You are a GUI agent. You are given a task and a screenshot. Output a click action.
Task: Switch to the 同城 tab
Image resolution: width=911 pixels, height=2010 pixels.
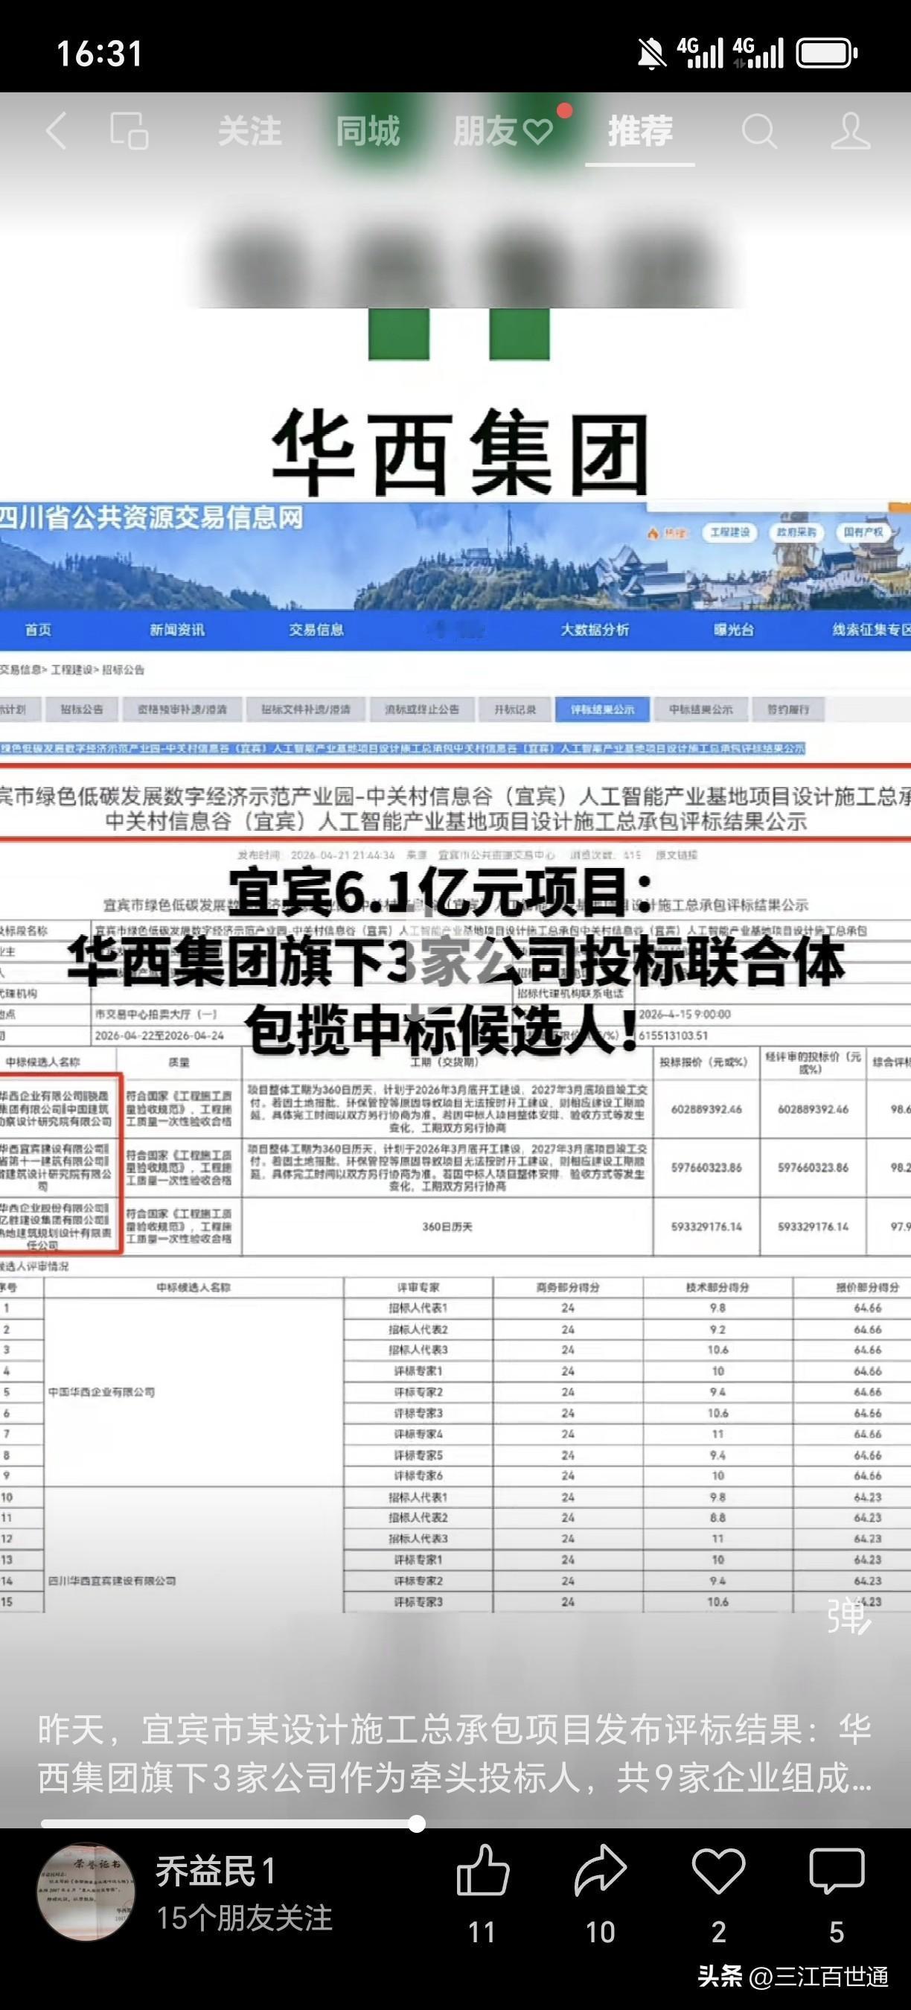click(x=368, y=130)
